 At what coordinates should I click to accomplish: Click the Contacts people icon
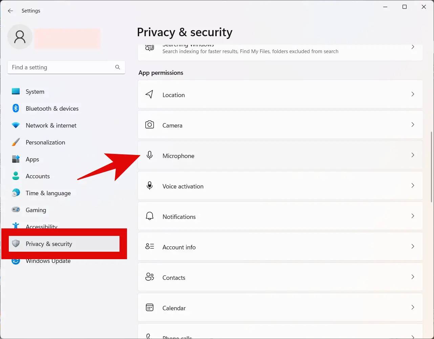pyautogui.click(x=149, y=277)
